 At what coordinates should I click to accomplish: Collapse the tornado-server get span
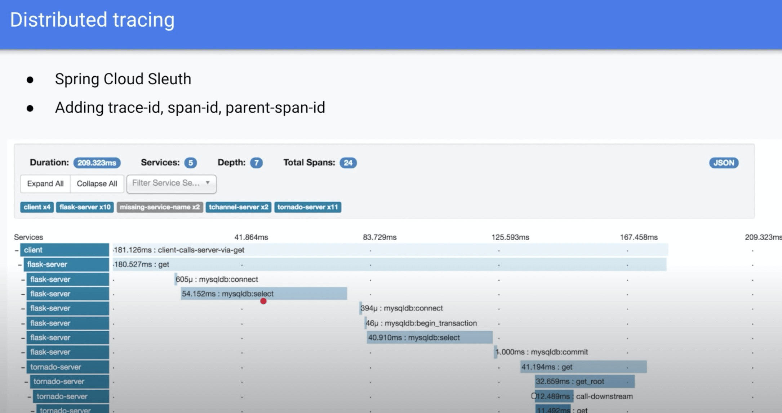23,367
